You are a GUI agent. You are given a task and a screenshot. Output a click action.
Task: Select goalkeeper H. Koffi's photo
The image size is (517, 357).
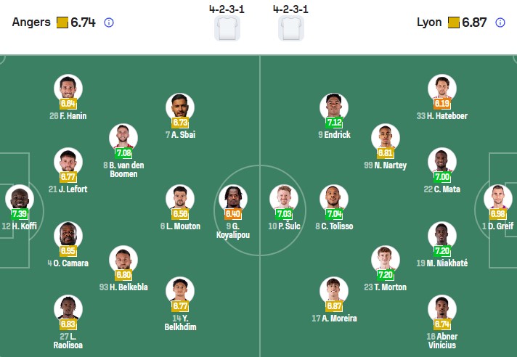coord(19,198)
